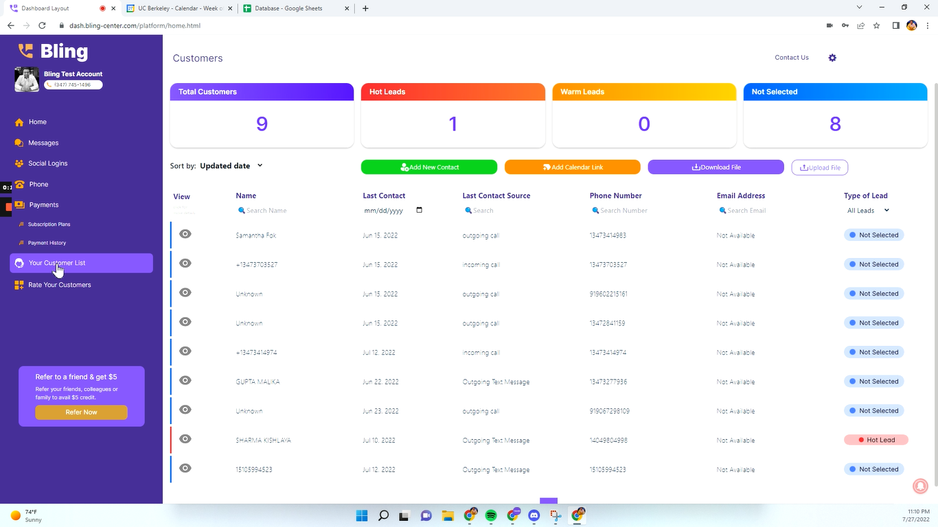Screen dimensions: 938x527
Task: Click the Phone icon in the sidebar
Action: pos(19,184)
